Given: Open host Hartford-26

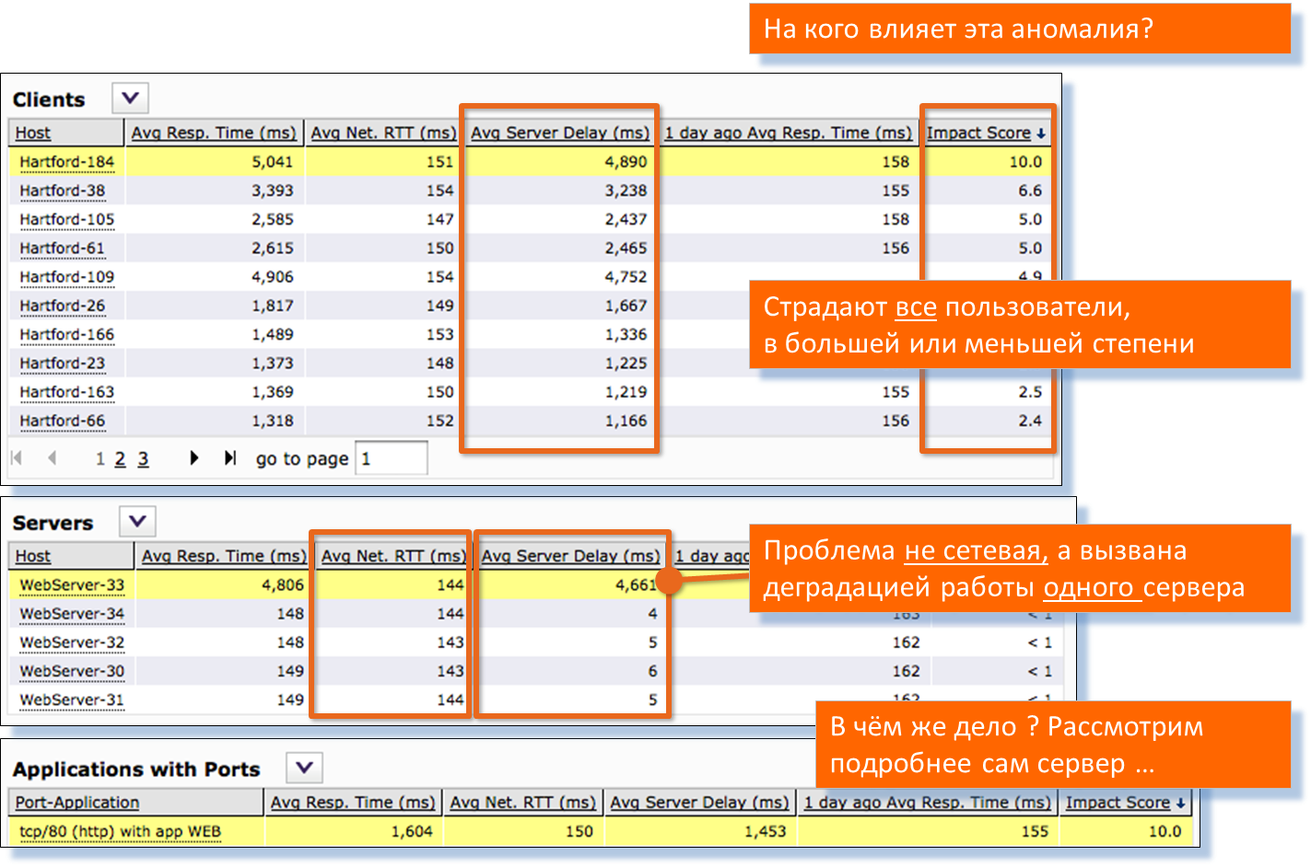Looking at the screenshot, I should tap(63, 306).
